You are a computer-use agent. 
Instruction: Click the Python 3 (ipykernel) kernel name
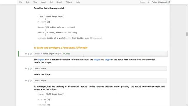[x=159, y=2]
